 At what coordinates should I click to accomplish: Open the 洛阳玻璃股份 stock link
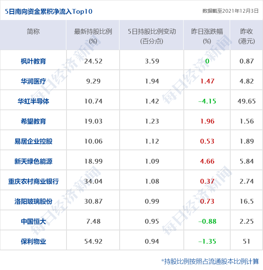click(33, 201)
